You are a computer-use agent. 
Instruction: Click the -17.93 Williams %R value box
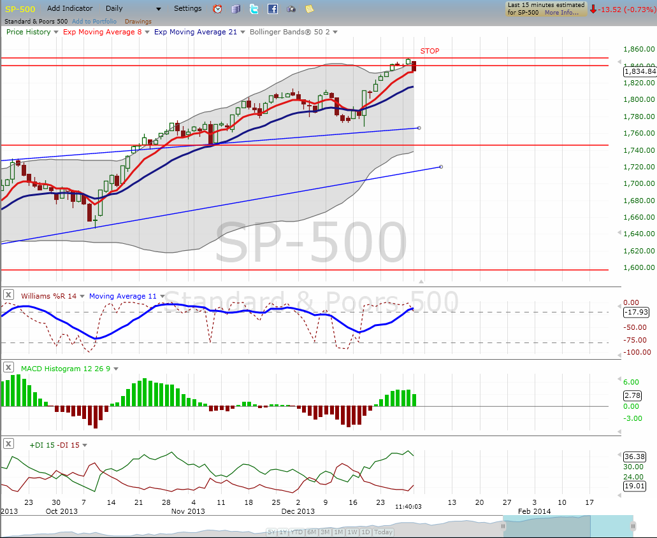(x=636, y=312)
